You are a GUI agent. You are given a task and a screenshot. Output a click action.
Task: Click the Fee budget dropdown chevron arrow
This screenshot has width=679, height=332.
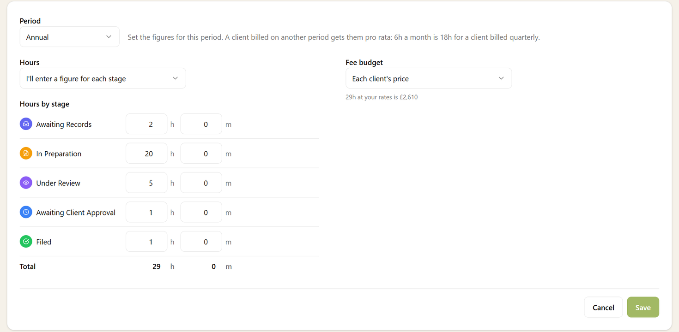coord(501,78)
